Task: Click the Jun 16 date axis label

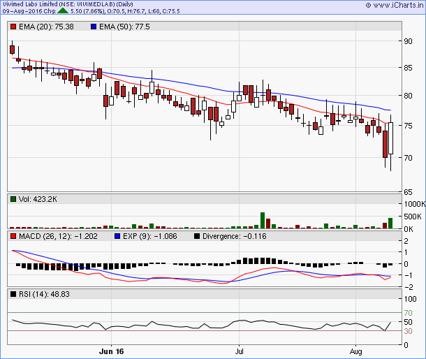Action: pyautogui.click(x=112, y=351)
